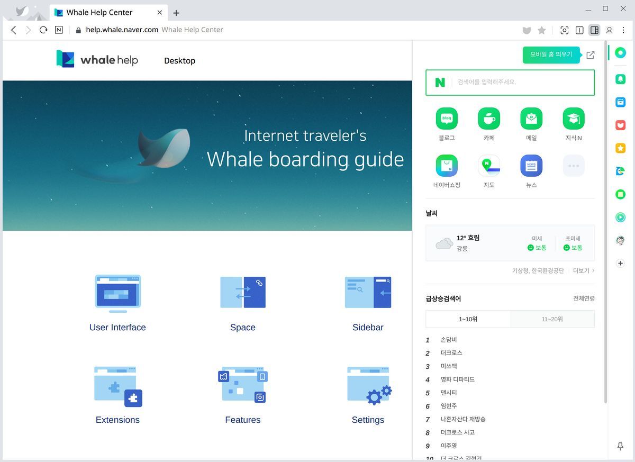Open the Settings guide gear icon

369,386
